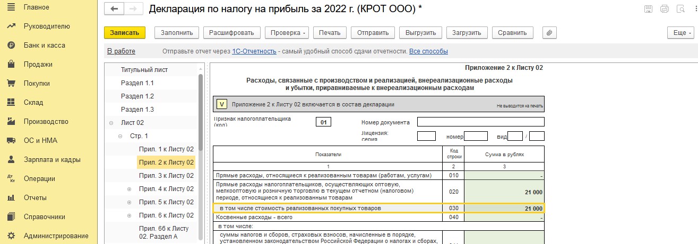
Task: Collapse the Лист 02 tree node
Action: click(111, 123)
